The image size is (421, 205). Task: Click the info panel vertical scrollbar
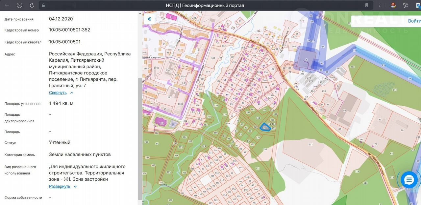140,138
